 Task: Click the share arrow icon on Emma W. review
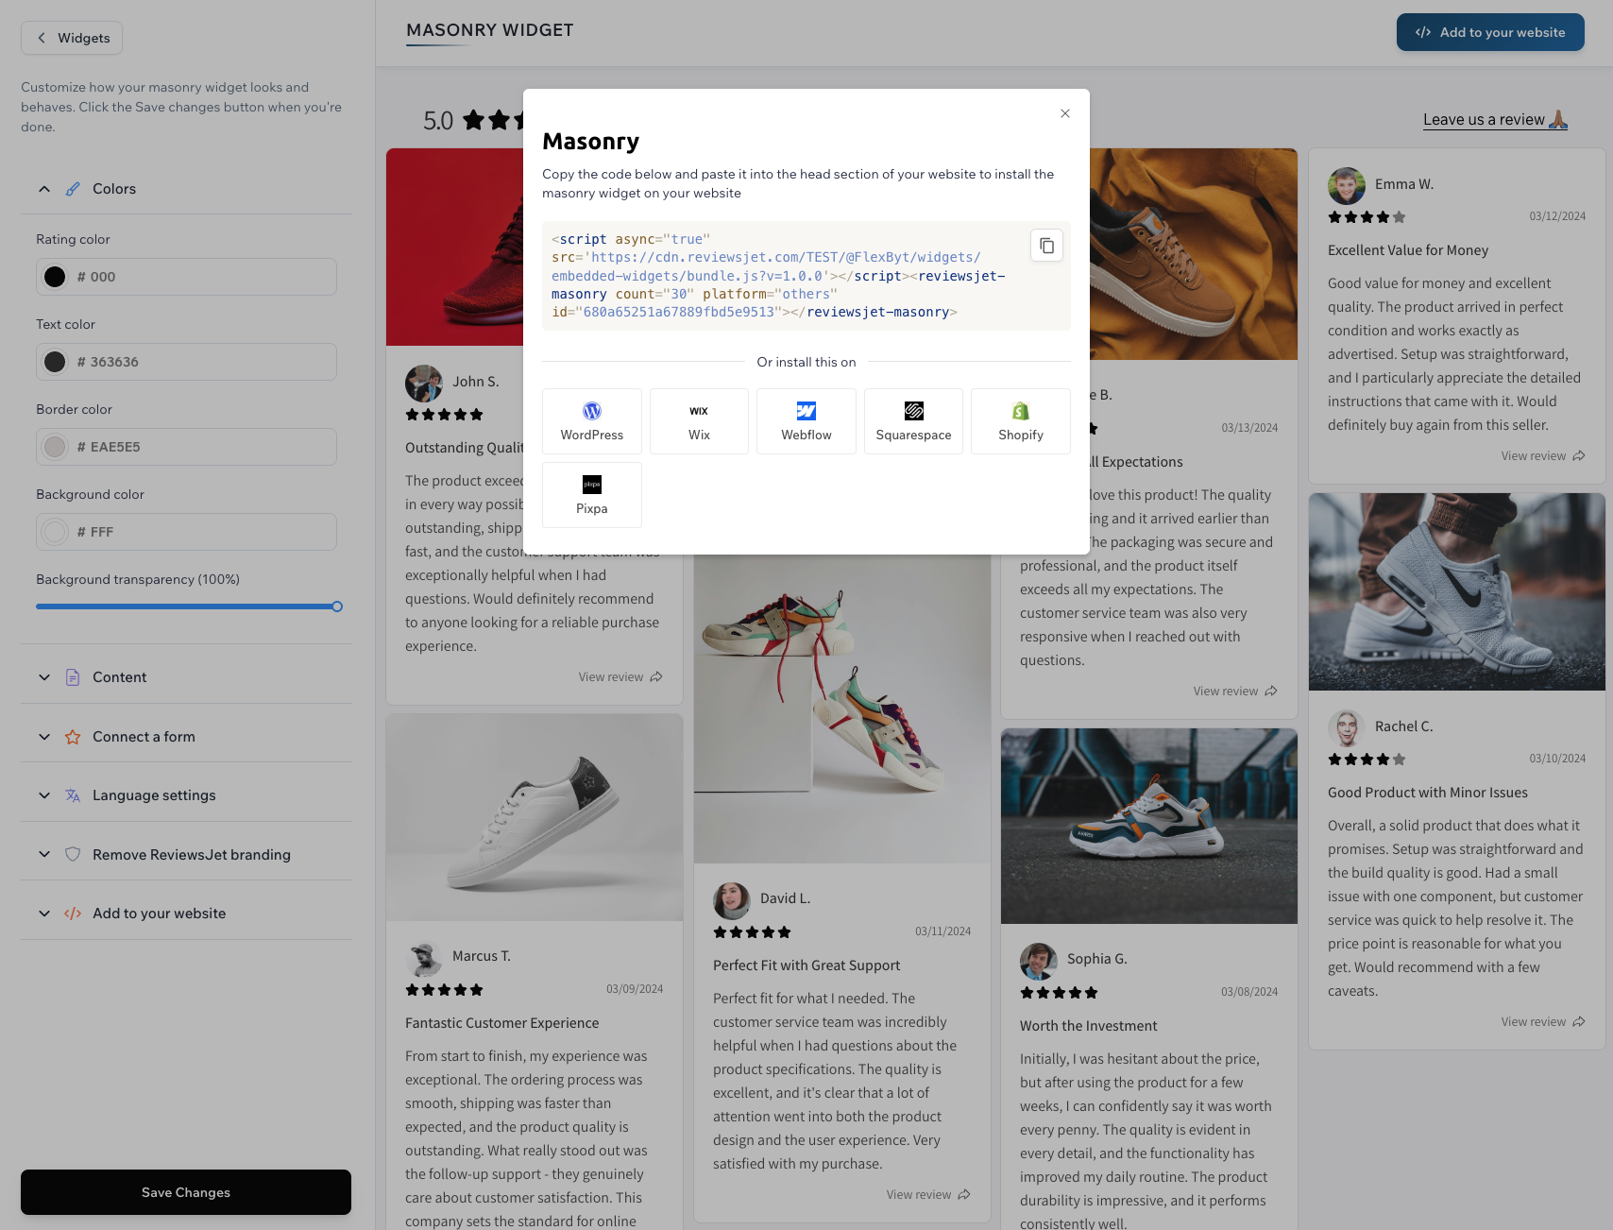click(x=1579, y=456)
